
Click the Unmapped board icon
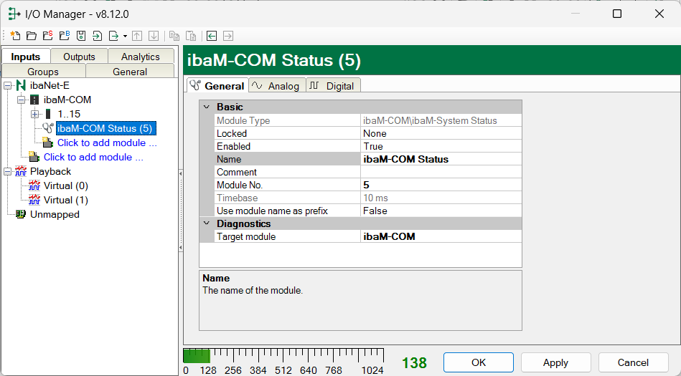[x=20, y=214]
